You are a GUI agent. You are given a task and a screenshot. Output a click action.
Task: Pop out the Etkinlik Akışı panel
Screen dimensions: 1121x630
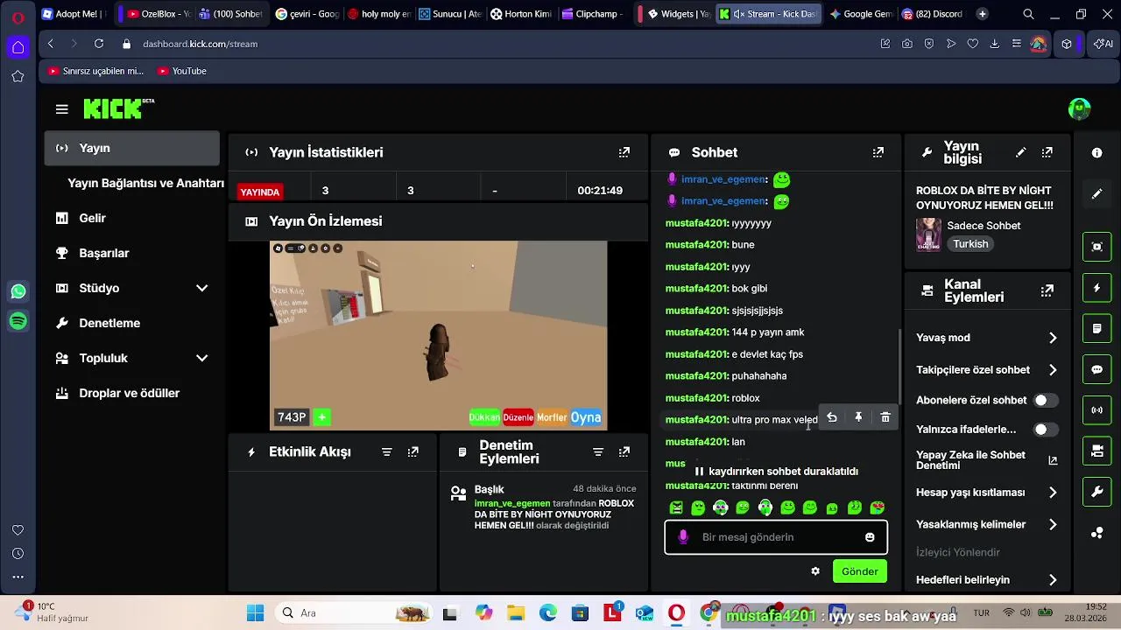coord(413,452)
